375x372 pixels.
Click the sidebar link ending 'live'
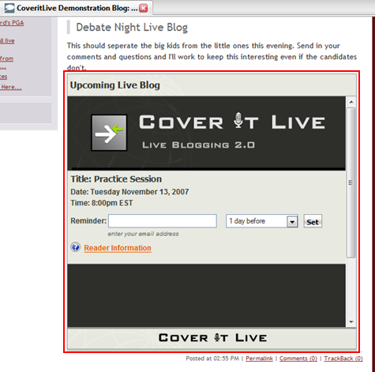(7, 41)
